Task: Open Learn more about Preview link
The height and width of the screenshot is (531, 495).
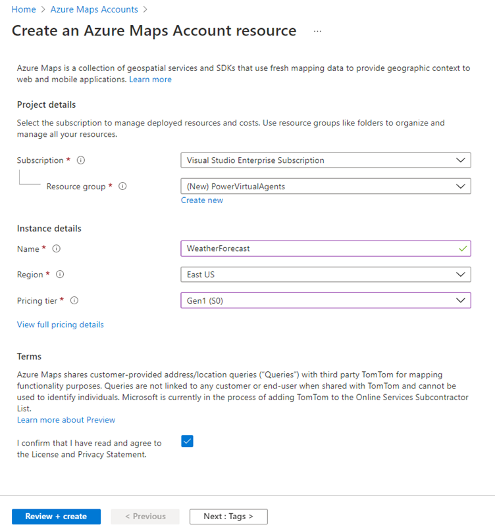Action: click(66, 420)
